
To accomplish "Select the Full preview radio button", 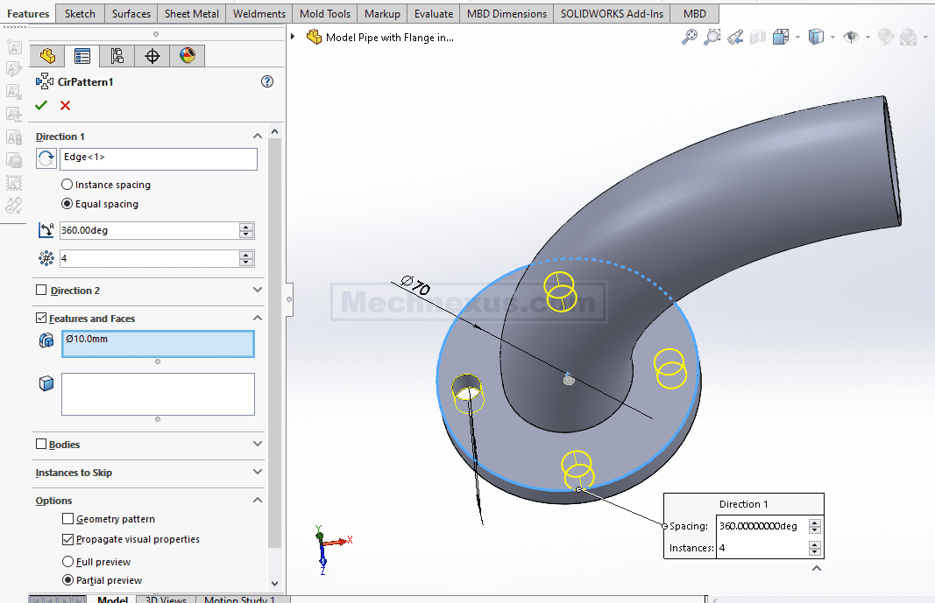I will point(67,562).
